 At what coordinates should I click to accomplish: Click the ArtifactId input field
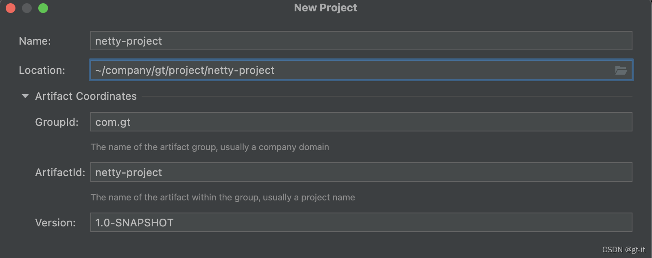361,172
